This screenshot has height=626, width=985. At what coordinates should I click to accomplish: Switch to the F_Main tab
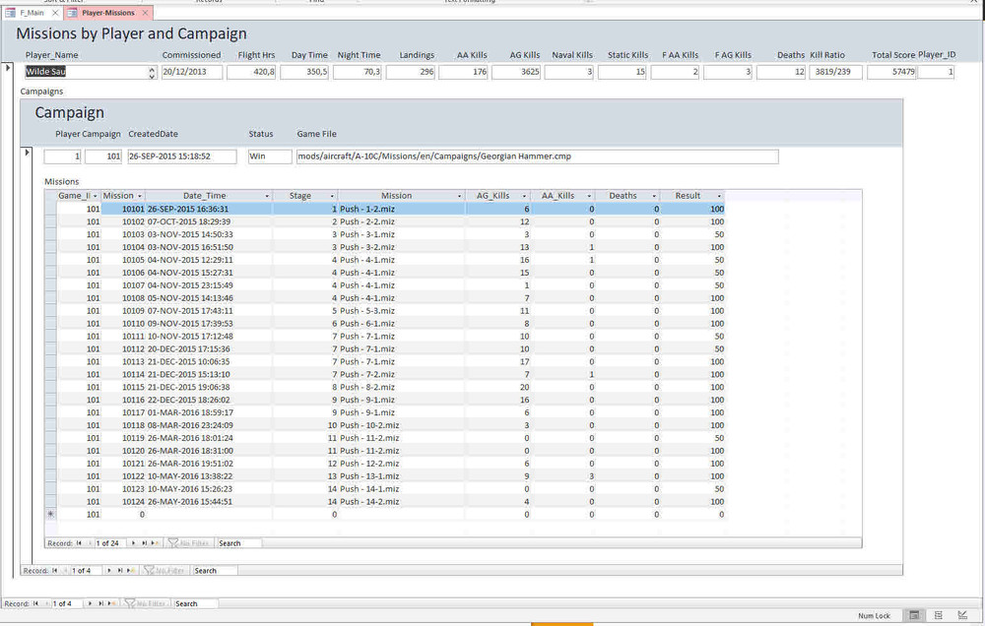(31, 13)
